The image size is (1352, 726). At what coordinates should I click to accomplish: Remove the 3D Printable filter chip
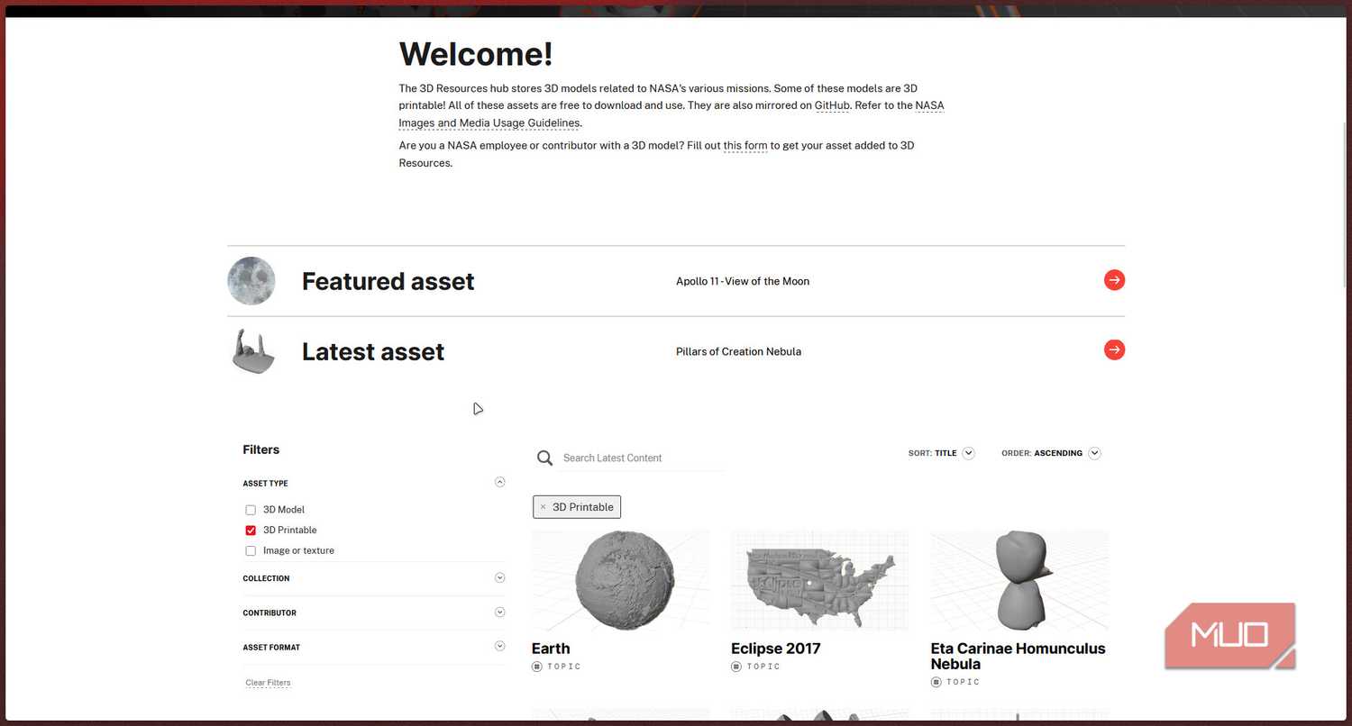[x=543, y=507]
